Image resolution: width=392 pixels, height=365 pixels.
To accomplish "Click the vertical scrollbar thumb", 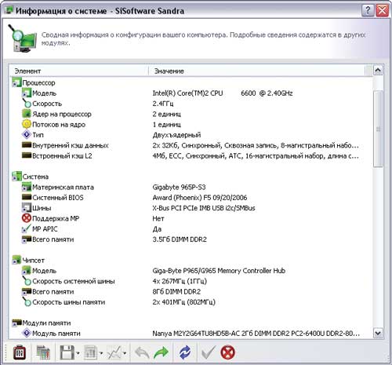I will coord(378,129).
